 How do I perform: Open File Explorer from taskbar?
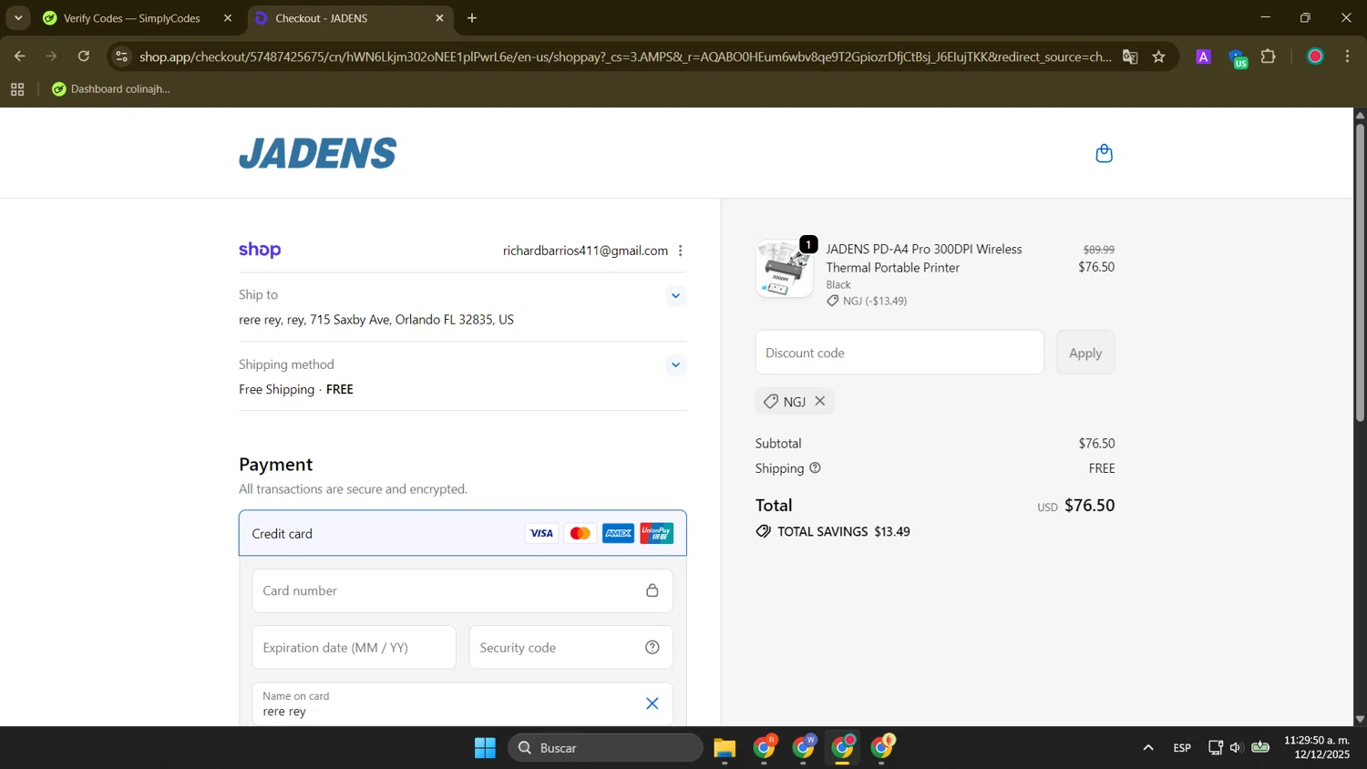coord(725,748)
